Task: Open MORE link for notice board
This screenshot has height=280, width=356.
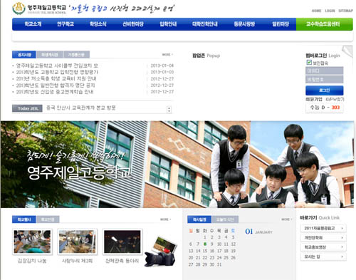Action: click(167, 55)
